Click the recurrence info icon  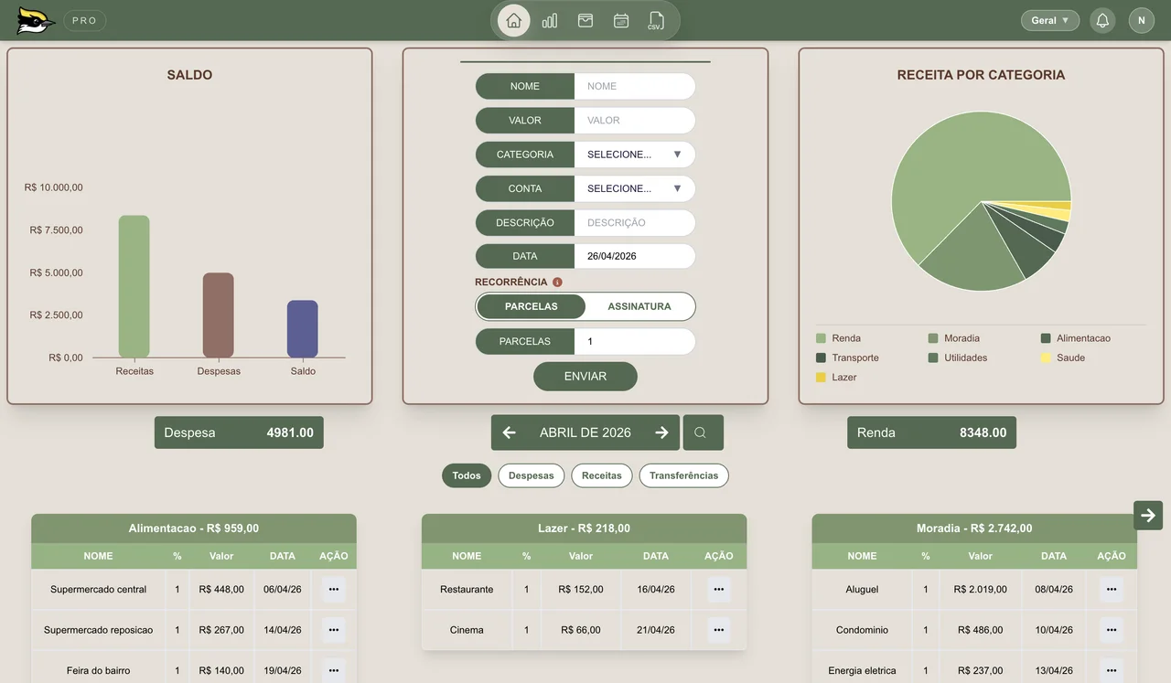tap(557, 283)
